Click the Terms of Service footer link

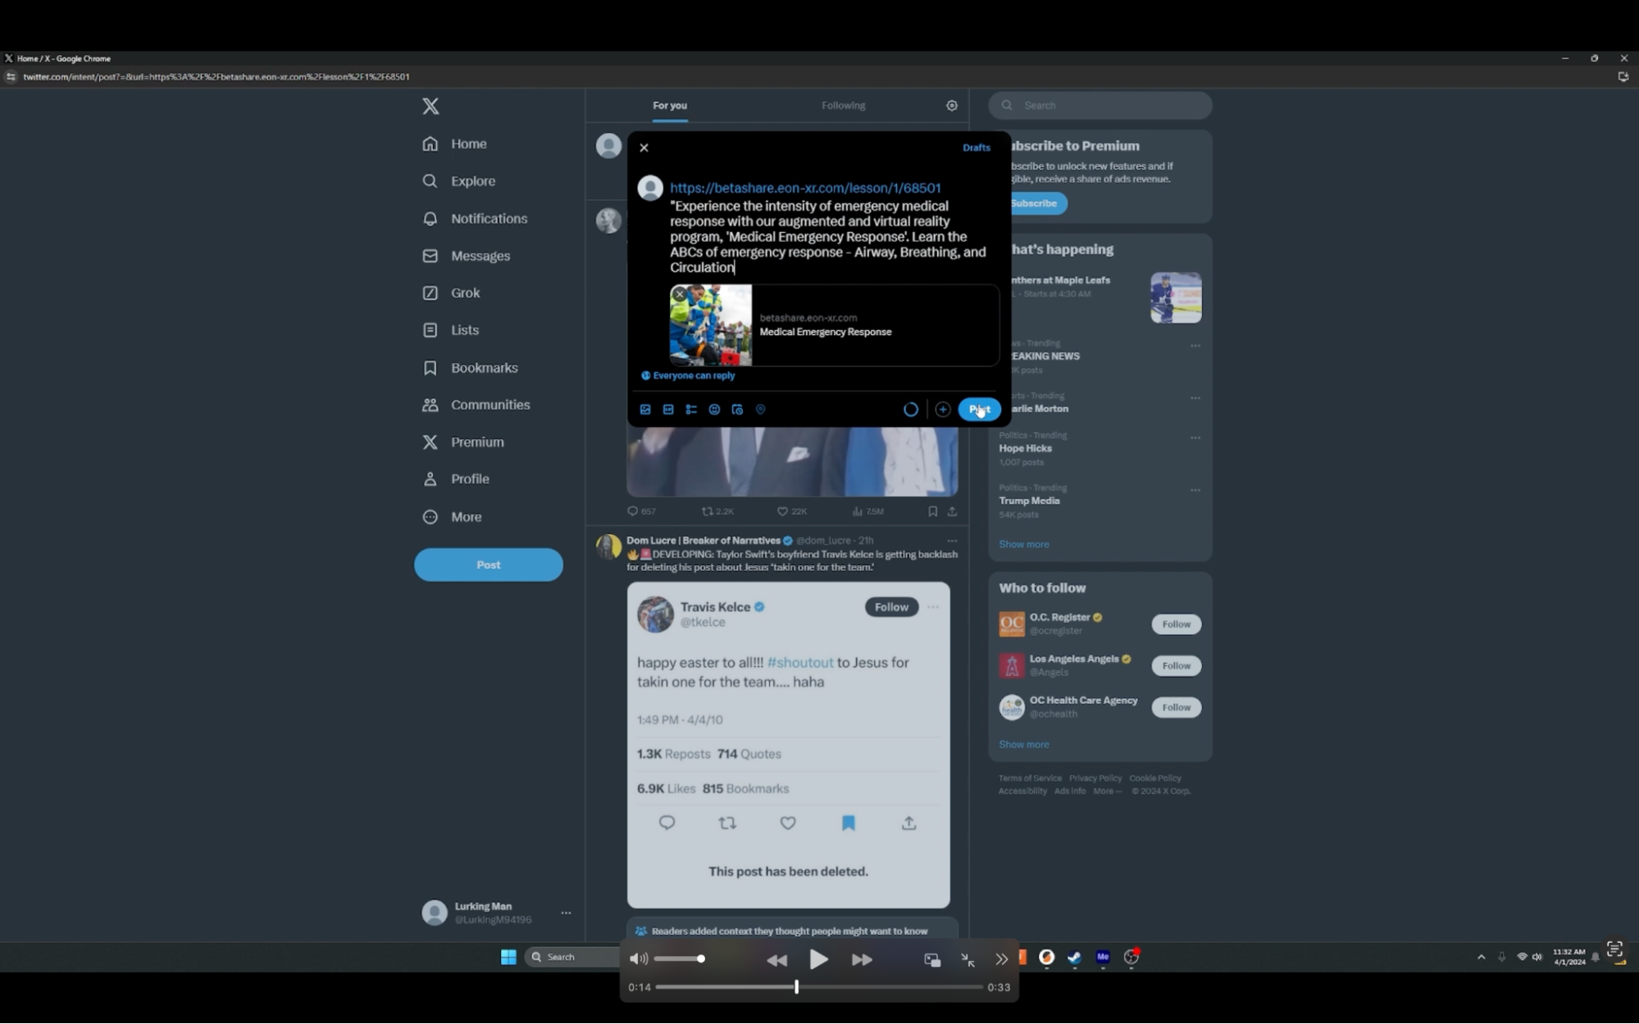click(x=1030, y=778)
